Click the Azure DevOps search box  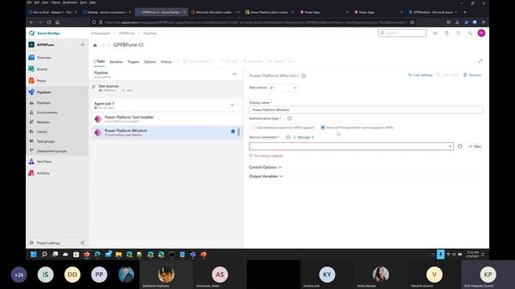point(402,33)
